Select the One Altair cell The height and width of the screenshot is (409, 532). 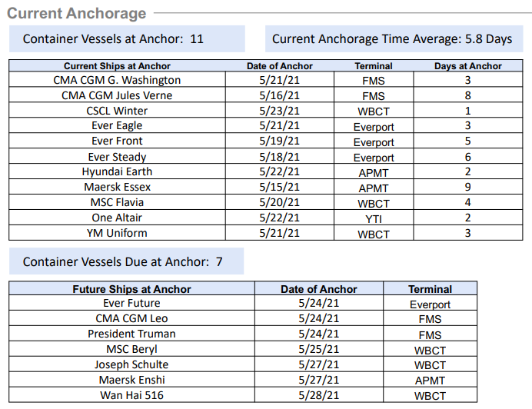[x=117, y=218]
